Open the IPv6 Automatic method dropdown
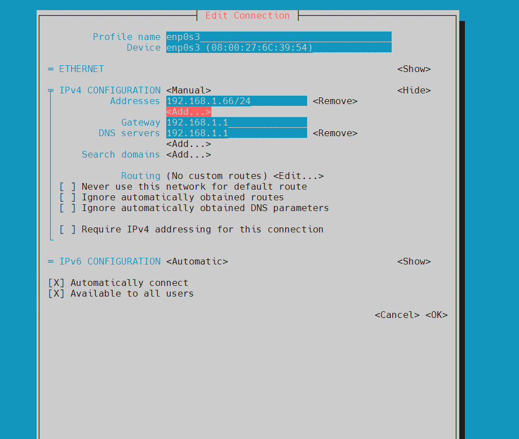The width and height of the screenshot is (519, 439). [x=197, y=262]
